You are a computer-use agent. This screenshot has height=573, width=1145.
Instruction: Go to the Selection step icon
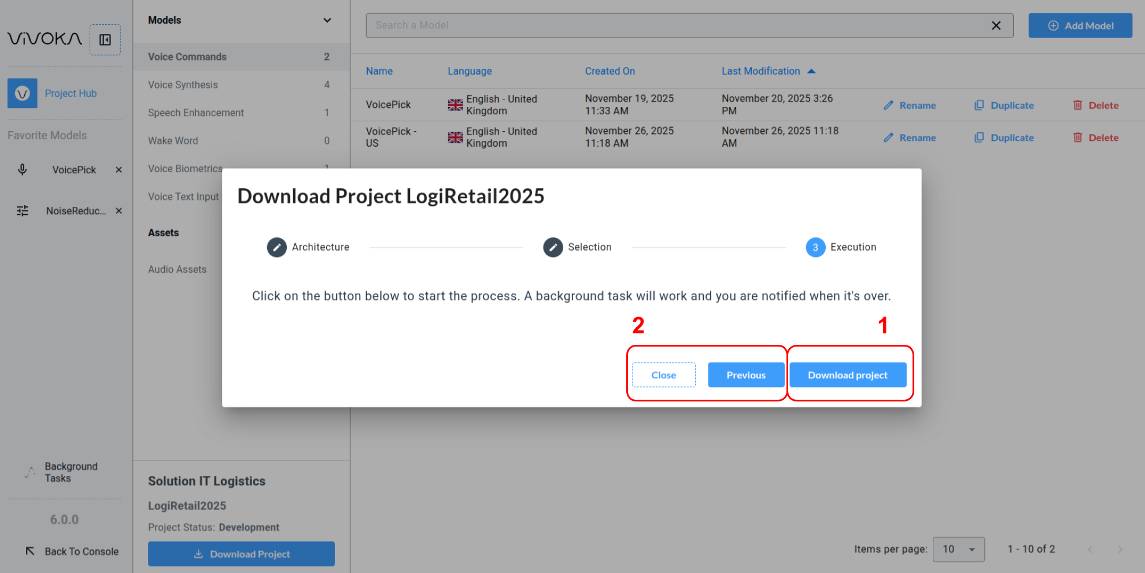(x=553, y=247)
